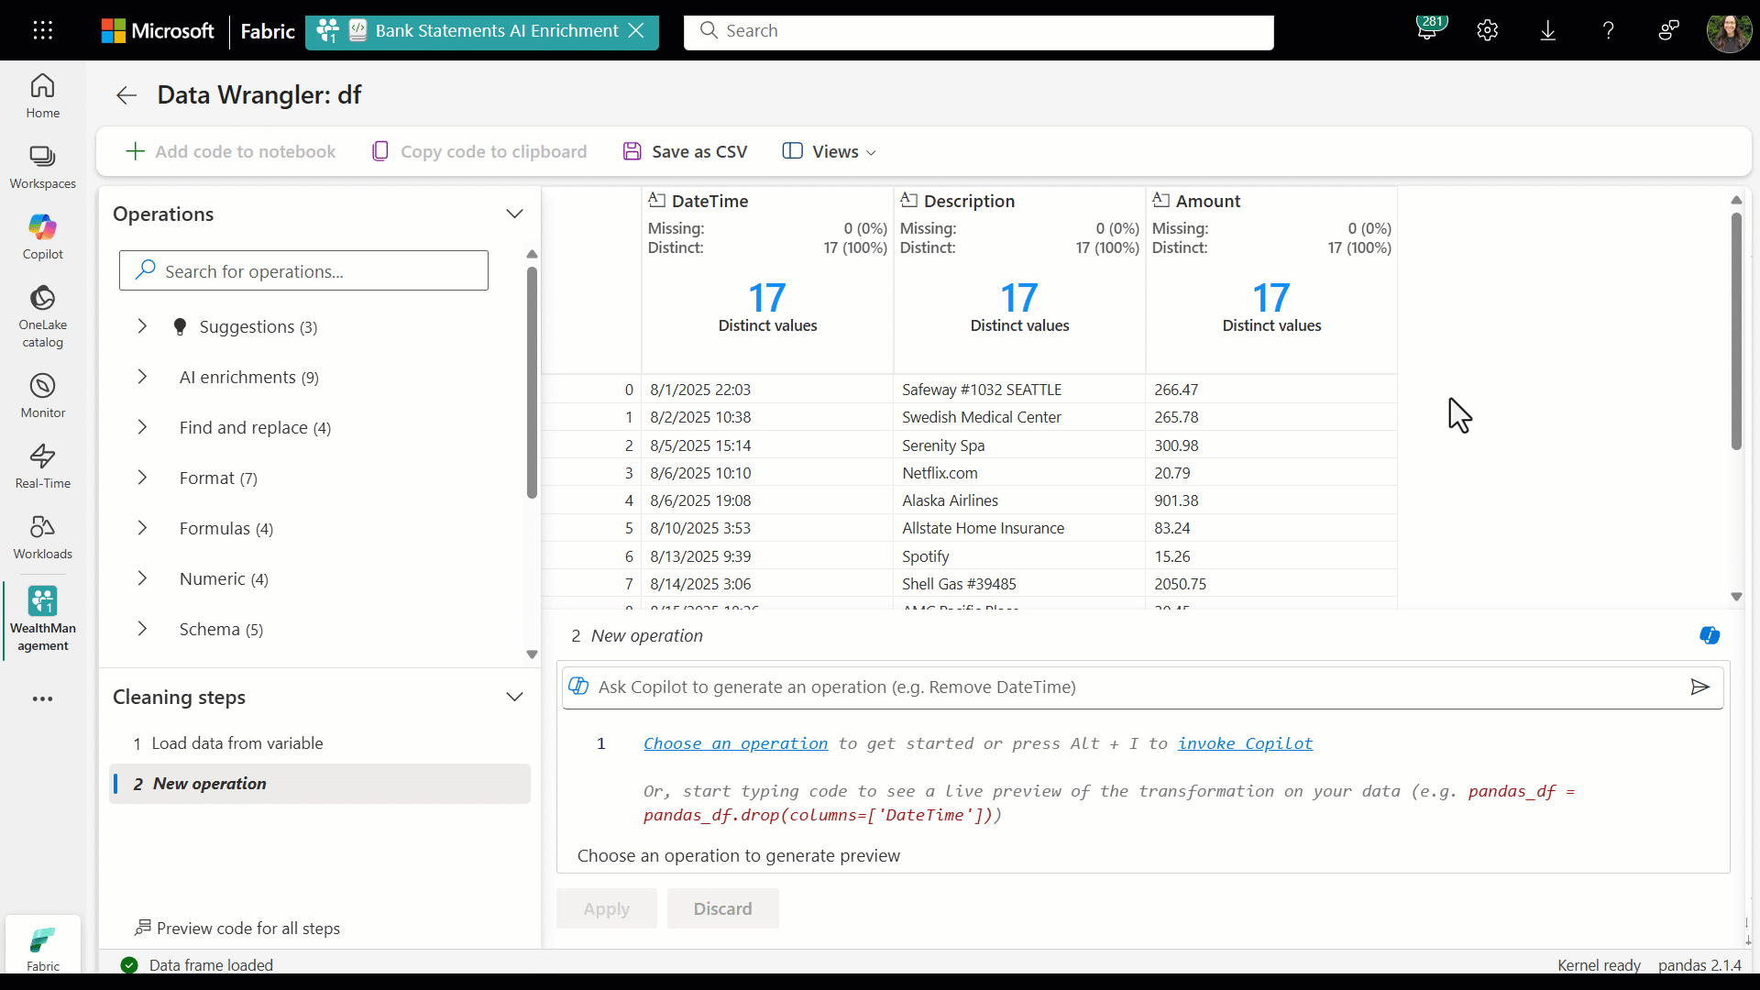Click the notifications bell with 281 badge

pos(1427,30)
